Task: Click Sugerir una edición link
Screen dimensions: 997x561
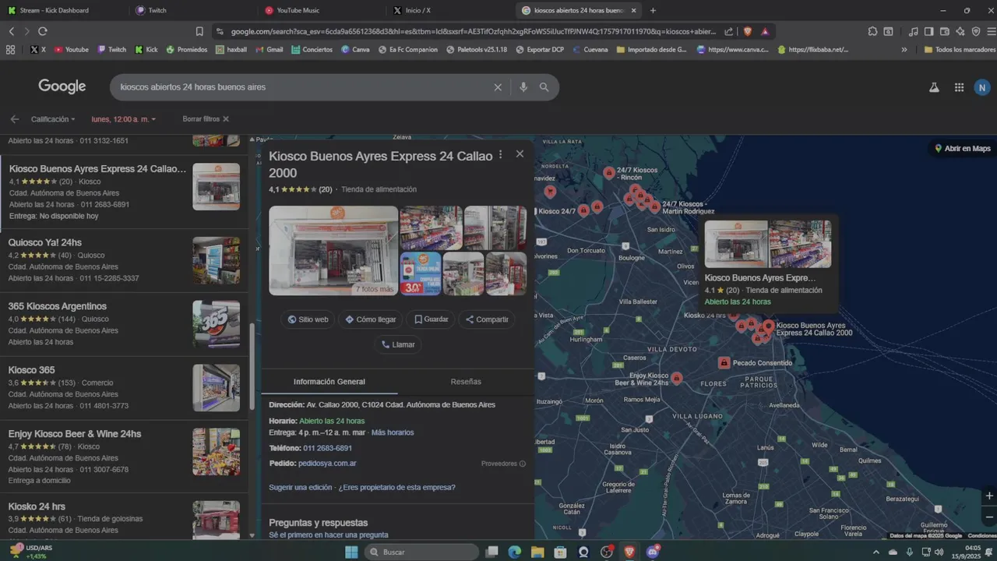Action: click(x=301, y=488)
